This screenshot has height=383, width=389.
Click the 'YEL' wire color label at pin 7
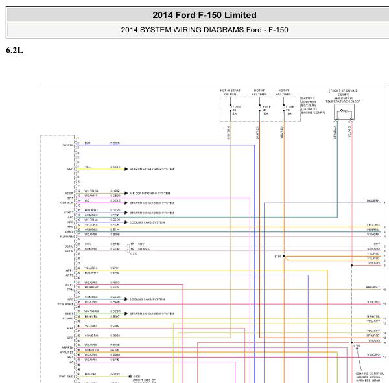[x=88, y=167]
